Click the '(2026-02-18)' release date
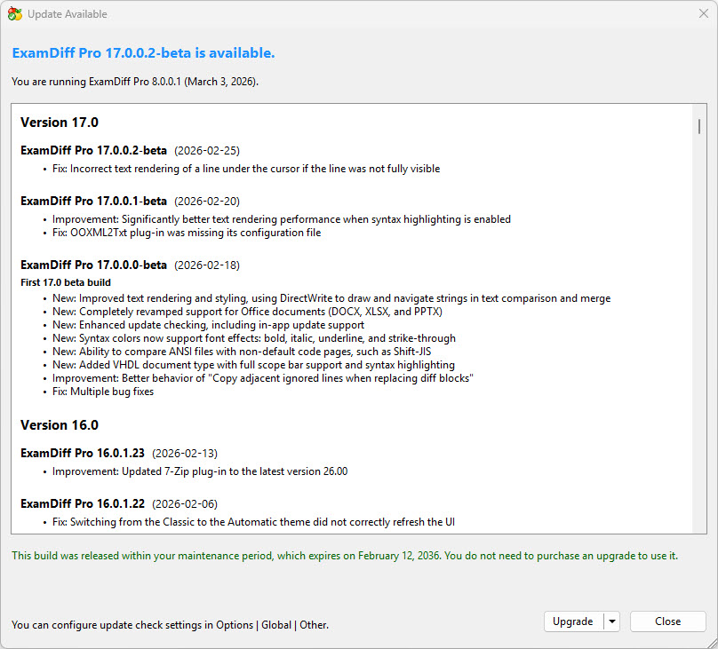Screen dimensions: 718x649 click(x=207, y=265)
